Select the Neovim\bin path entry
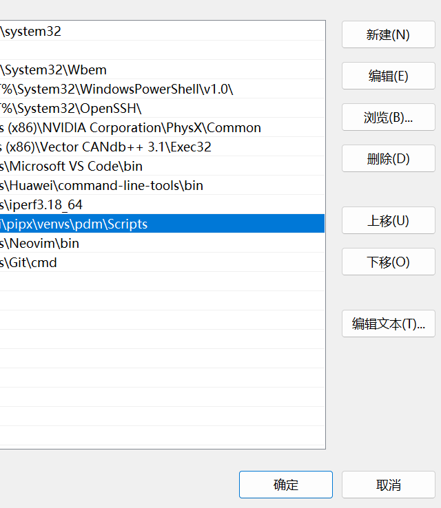Viewport: 441px width, 508px height. [162, 243]
